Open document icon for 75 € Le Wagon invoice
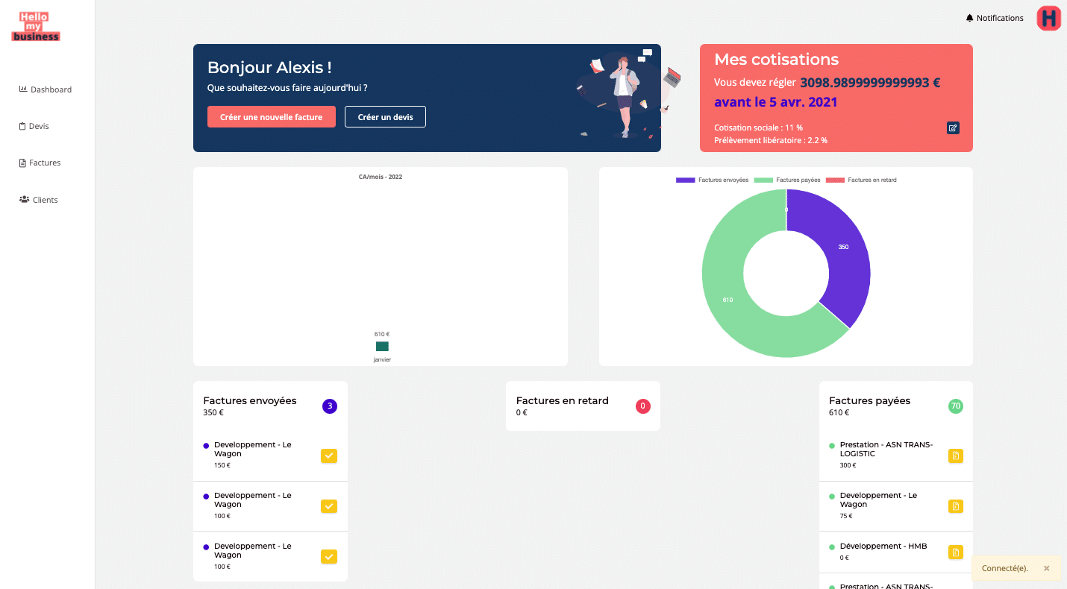 click(955, 506)
